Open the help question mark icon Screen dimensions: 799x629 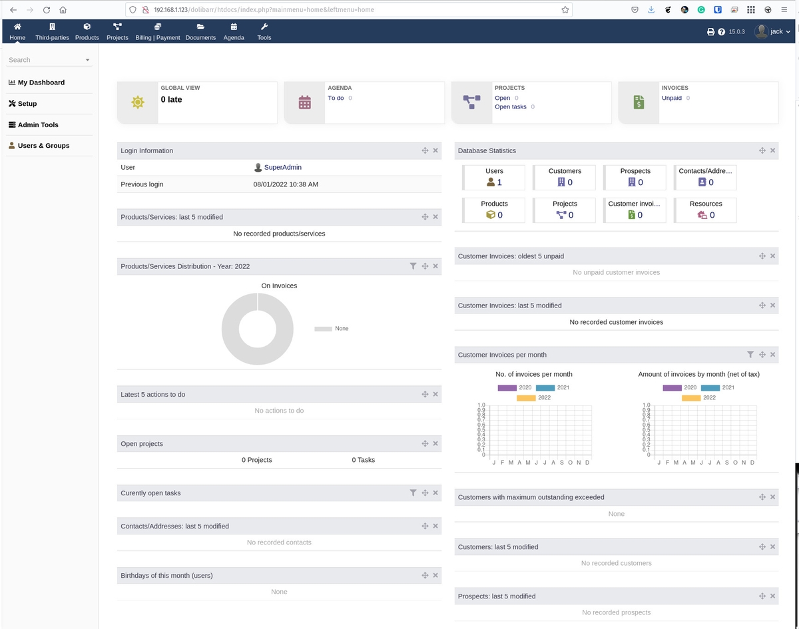pyautogui.click(x=722, y=31)
